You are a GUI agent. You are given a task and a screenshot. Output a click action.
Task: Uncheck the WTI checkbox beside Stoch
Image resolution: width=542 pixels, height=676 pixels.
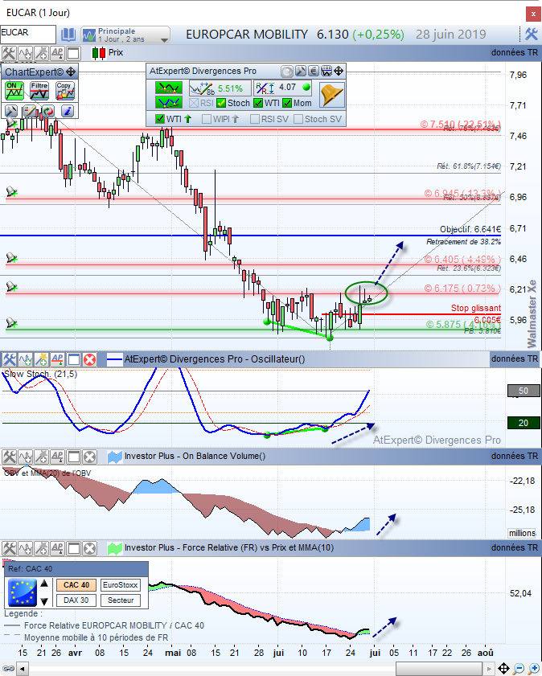[258, 103]
